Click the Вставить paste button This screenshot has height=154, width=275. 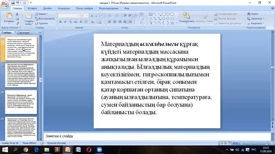point(9,18)
